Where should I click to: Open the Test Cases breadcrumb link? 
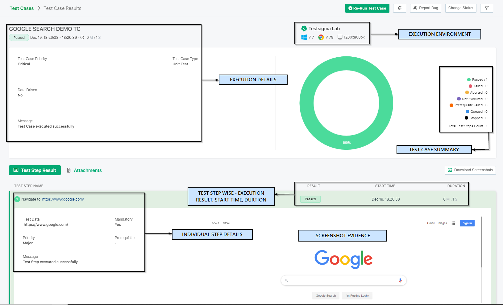[21, 8]
